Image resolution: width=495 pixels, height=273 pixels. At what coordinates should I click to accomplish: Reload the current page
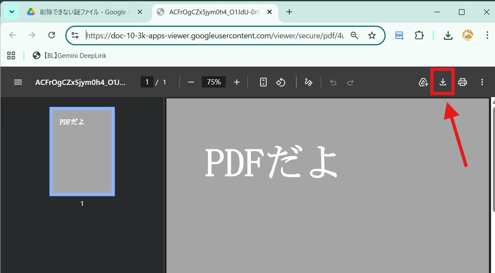[x=52, y=35]
